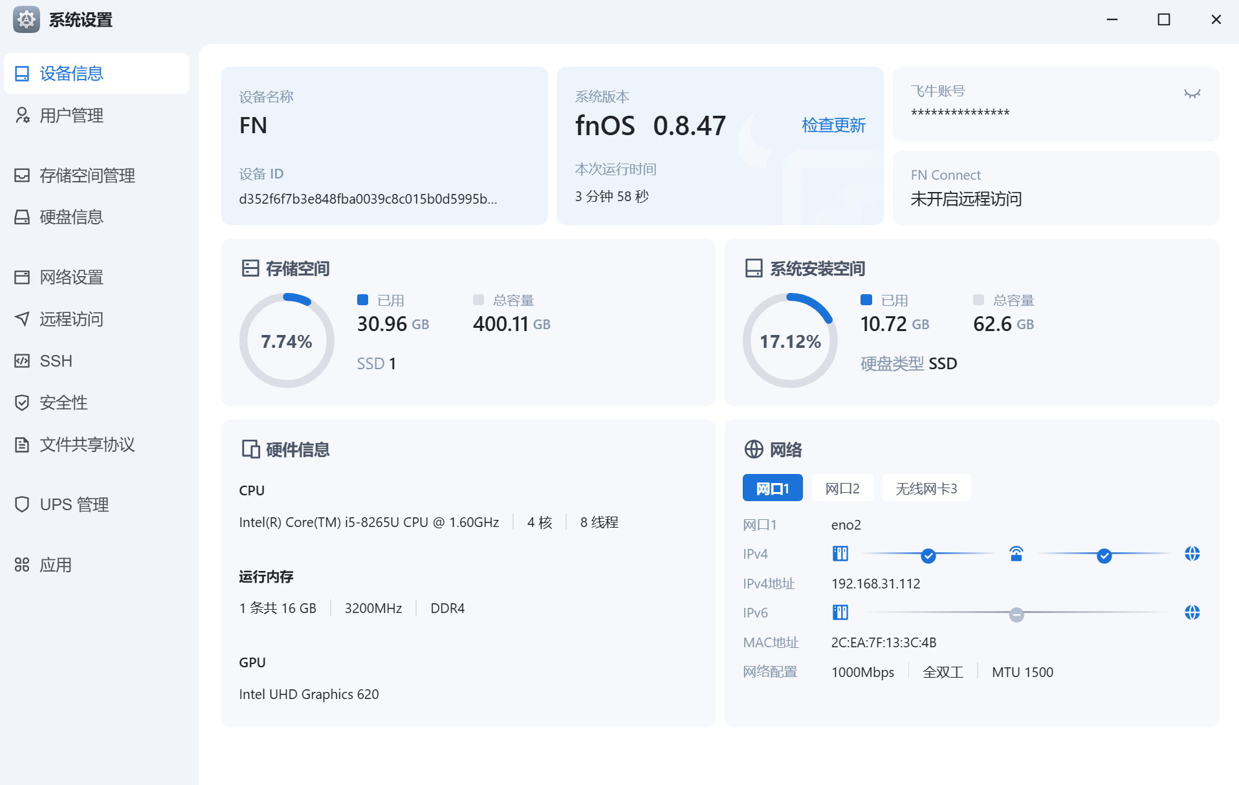Open 网络设置 page
The height and width of the screenshot is (785, 1239).
[96, 277]
